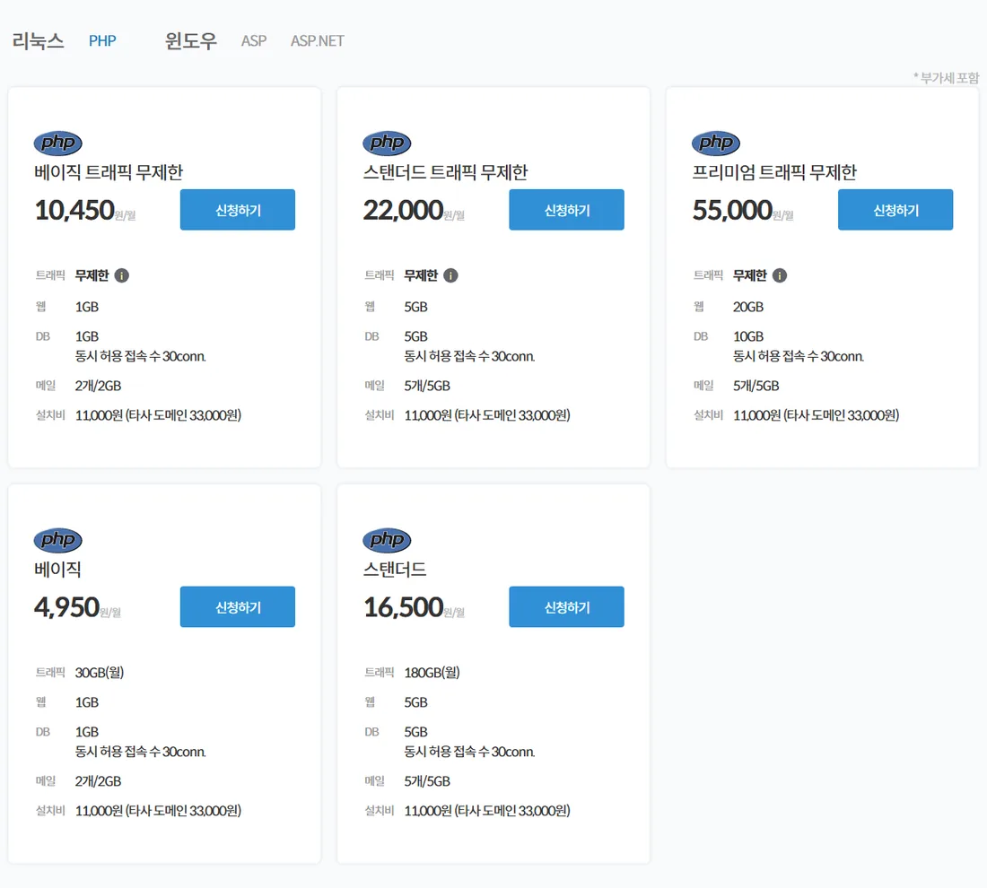Apply for the 4,950원 베이직 plan
The width and height of the screenshot is (987, 888).
[237, 606]
